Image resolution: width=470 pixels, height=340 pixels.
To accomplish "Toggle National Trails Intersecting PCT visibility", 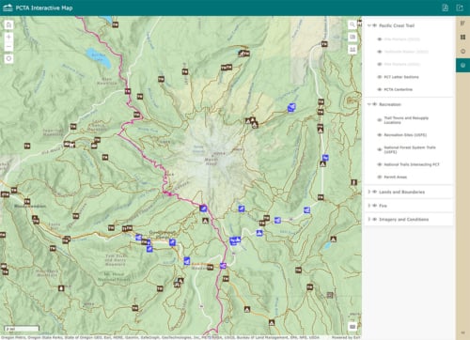I will click(380, 164).
